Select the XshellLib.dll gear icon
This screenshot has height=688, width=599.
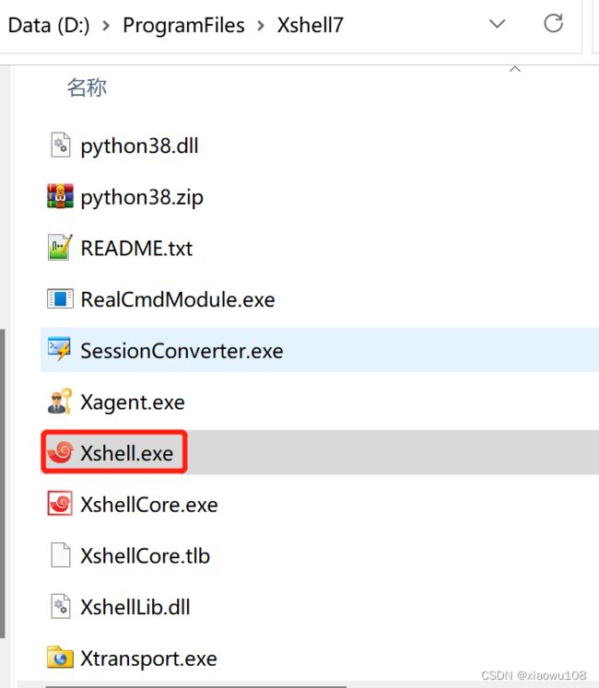pos(61,606)
